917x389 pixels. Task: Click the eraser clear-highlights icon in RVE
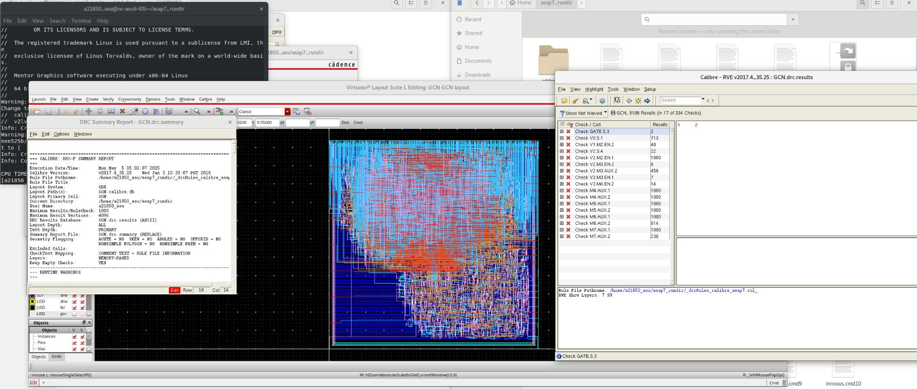(576, 101)
